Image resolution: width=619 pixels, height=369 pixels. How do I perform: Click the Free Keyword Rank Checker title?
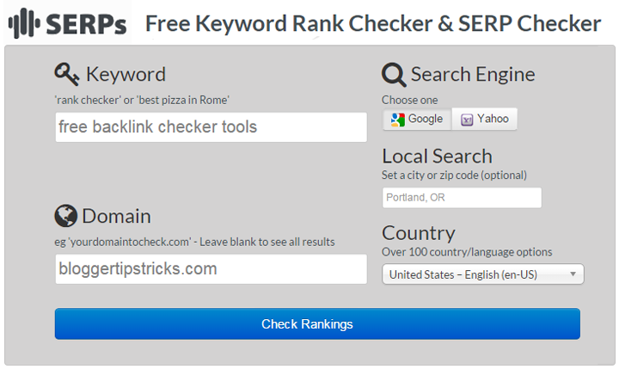373,23
